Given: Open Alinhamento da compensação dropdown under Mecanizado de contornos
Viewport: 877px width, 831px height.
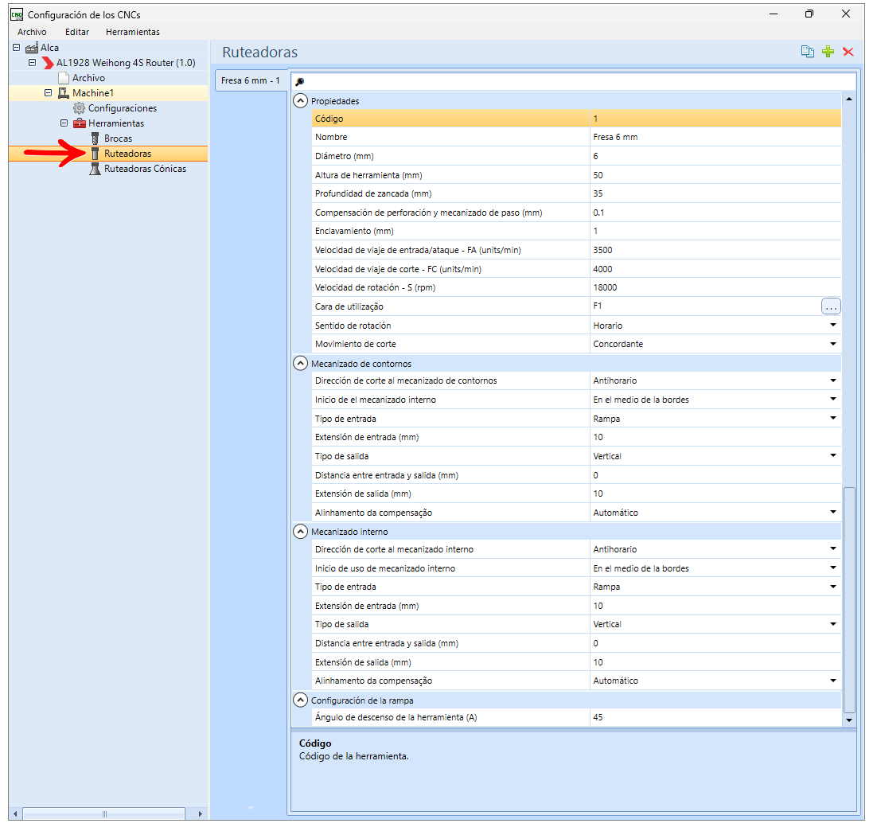Looking at the screenshot, I should (832, 512).
